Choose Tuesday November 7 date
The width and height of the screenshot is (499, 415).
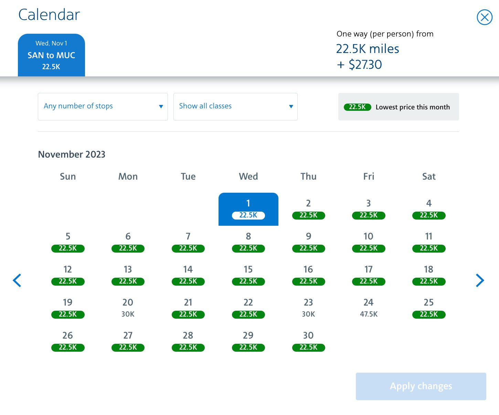(x=188, y=242)
